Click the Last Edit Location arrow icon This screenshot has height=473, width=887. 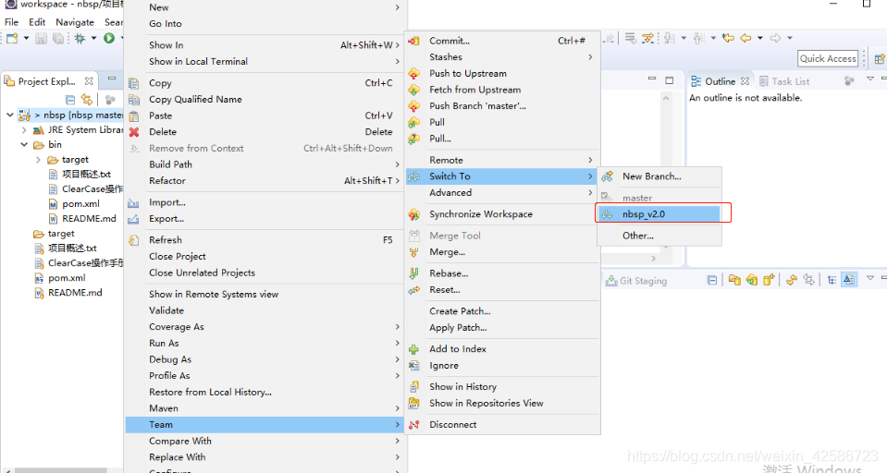[x=728, y=38]
